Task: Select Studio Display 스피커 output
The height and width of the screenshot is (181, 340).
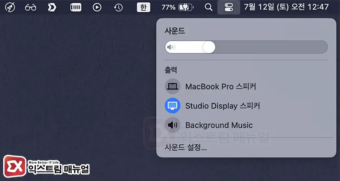Action: [x=246, y=105]
